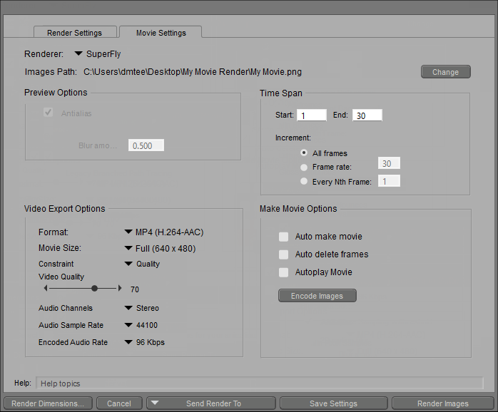The image size is (498, 412).
Task: Choose the Every Nth Frame option
Action: tap(305, 182)
